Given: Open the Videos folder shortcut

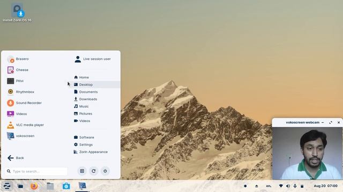Looking at the screenshot, I should coord(82,121).
